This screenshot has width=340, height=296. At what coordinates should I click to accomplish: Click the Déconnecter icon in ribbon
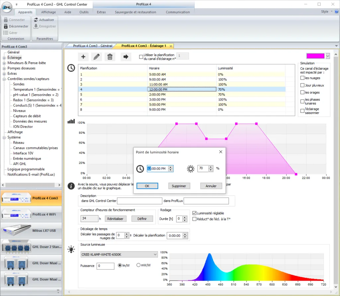point(6,26)
